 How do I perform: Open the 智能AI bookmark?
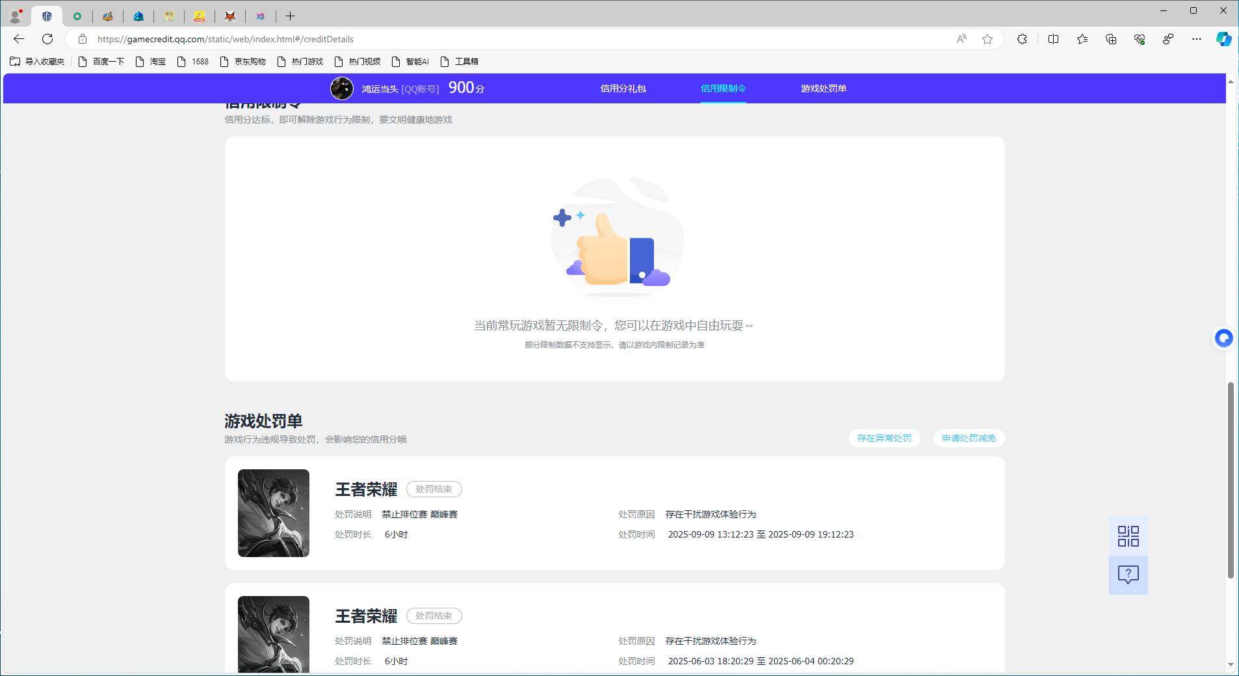410,62
